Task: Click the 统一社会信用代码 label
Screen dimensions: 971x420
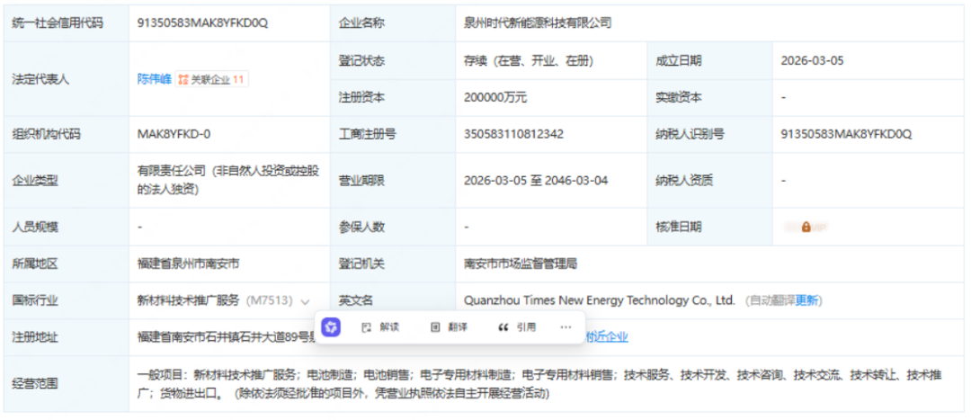Action: click(x=58, y=23)
